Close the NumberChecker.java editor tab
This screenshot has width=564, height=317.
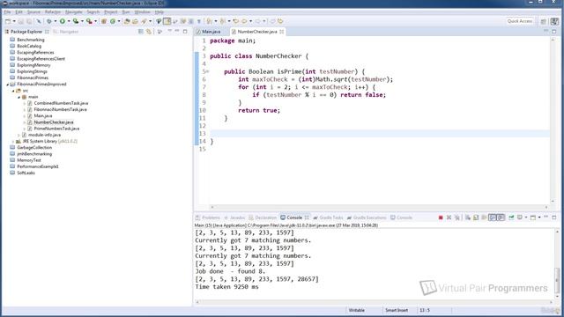point(282,32)
